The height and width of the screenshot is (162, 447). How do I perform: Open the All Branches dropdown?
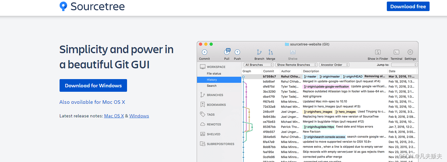click(259, 65)
